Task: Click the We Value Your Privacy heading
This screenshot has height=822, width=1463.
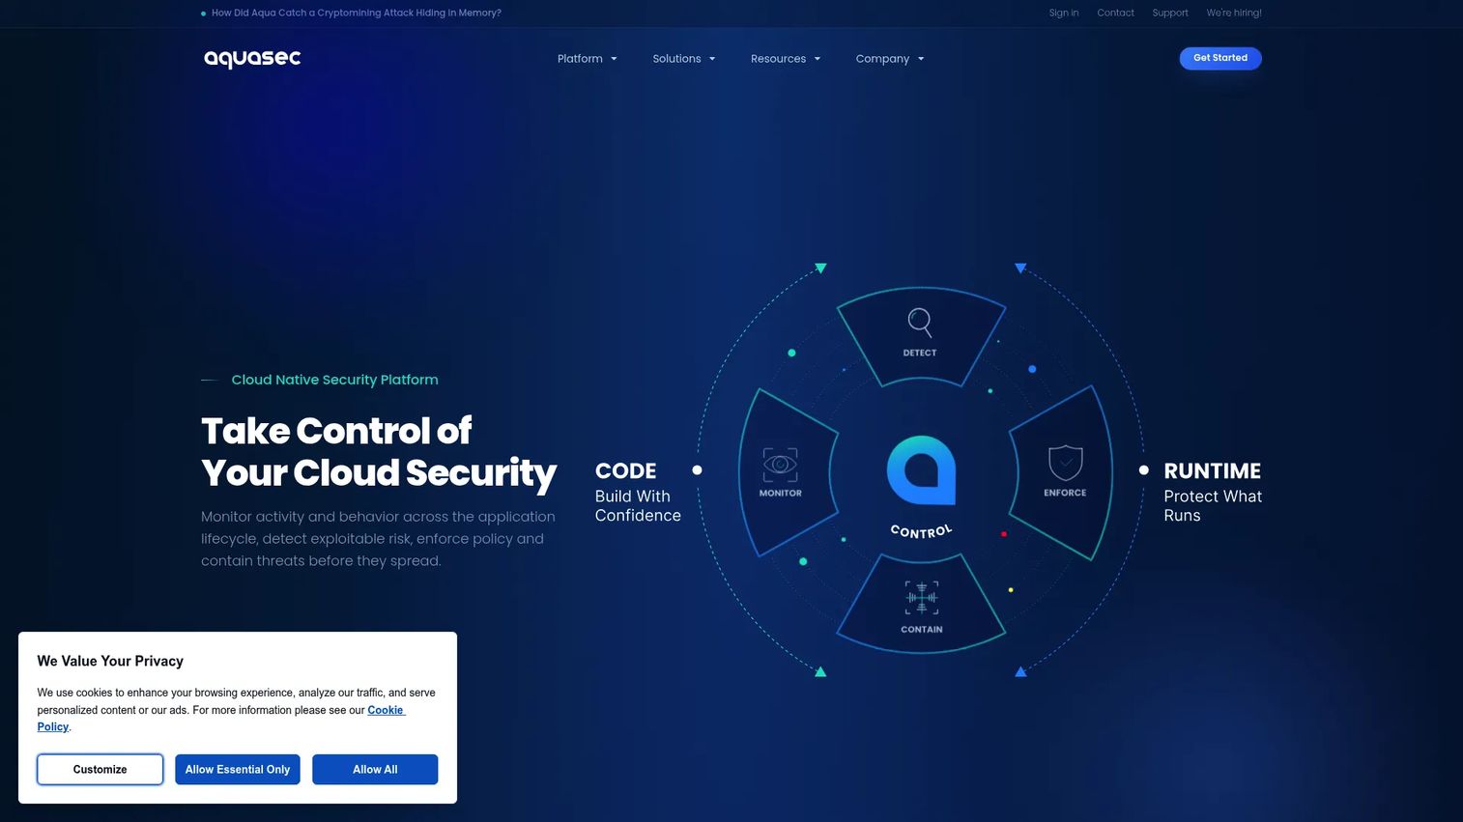Action: [110, 661]
